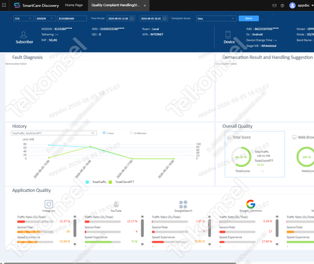The image size is (314, 264).
Task: Click the end time period field
Action: pos(154,18)
